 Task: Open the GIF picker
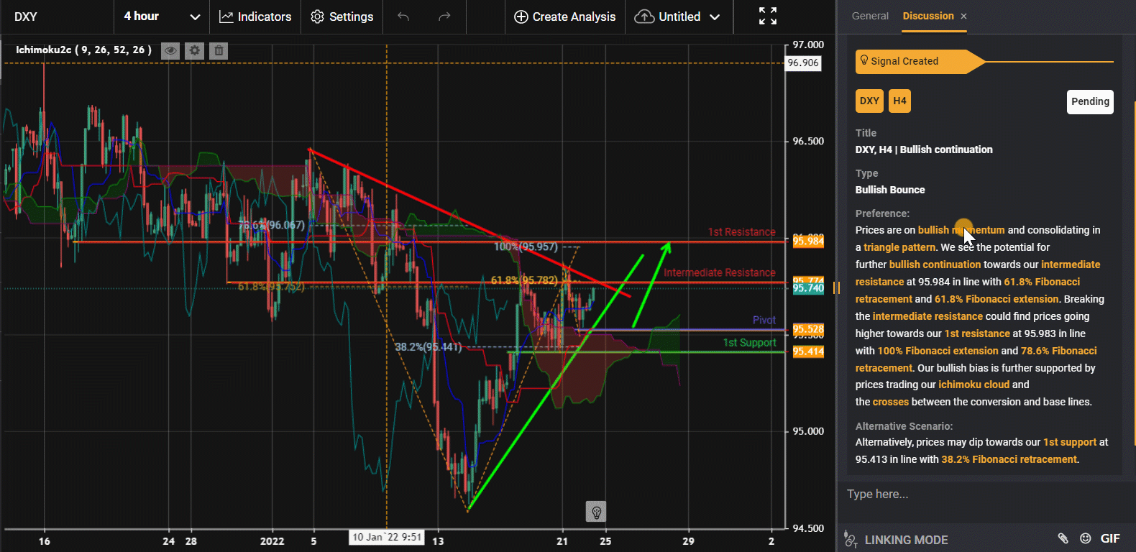[x=1110, y=538]
